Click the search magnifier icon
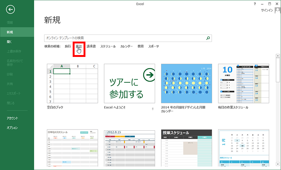 coord(208,38)
